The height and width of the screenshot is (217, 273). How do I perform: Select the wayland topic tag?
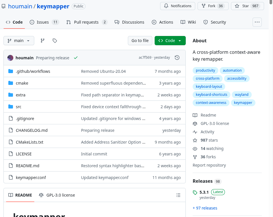click(x=241, y=94)
